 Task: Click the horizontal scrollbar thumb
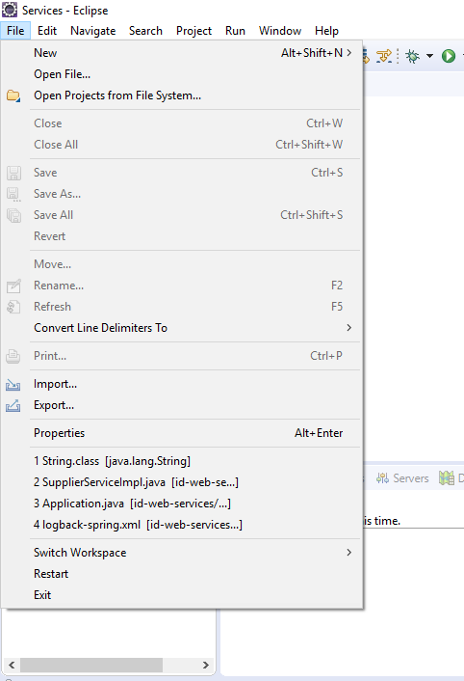coord(91,665)
